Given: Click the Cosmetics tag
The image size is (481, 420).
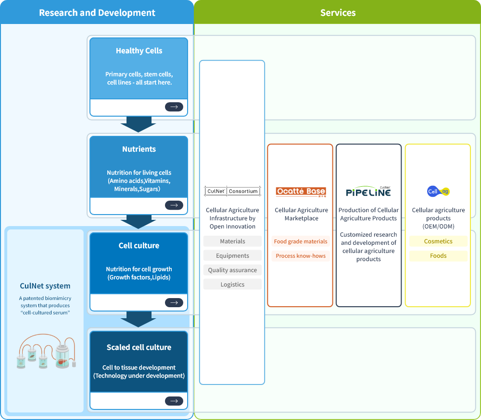Looking at the screenshot, I should [438, 241].
